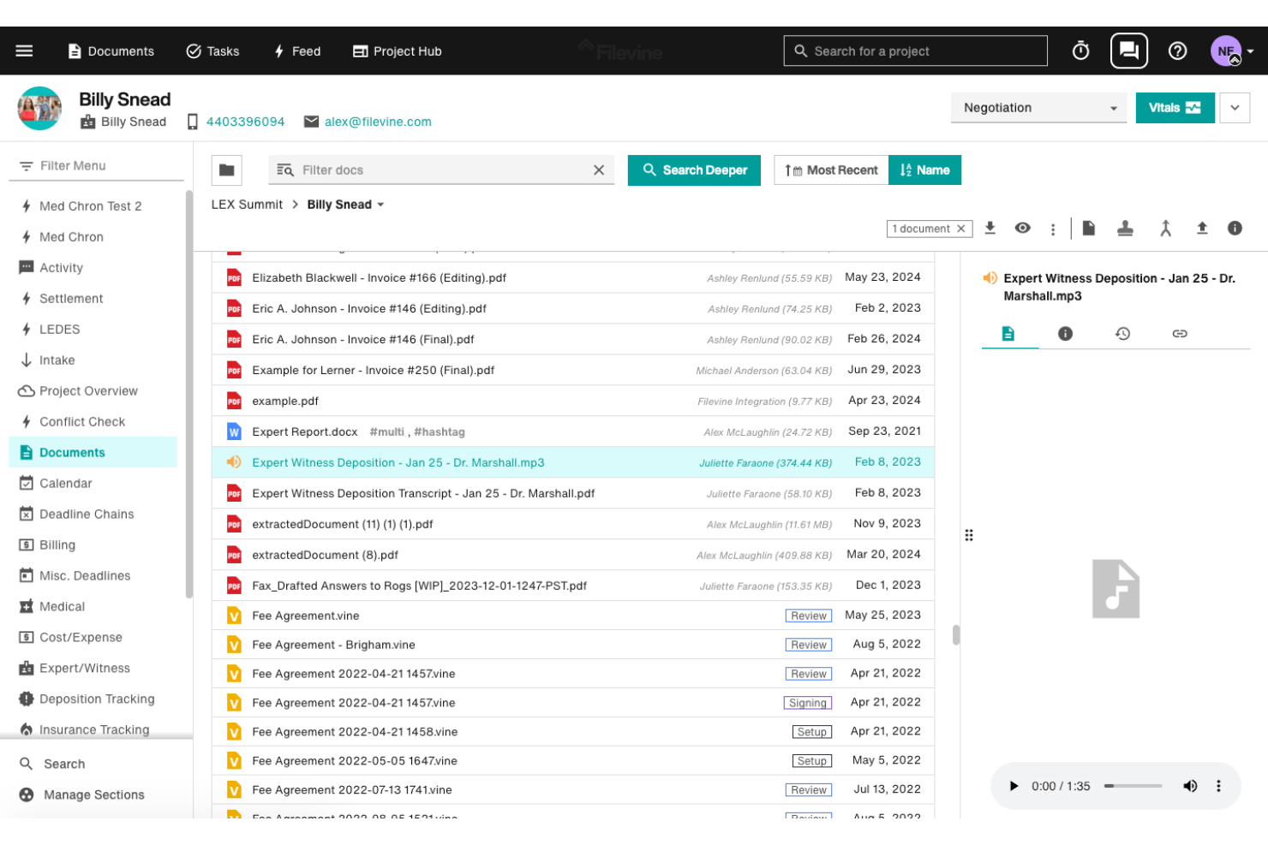Click the Filter docs input field
Viewport: 1268px width, 845px height.
click(441, 170)
